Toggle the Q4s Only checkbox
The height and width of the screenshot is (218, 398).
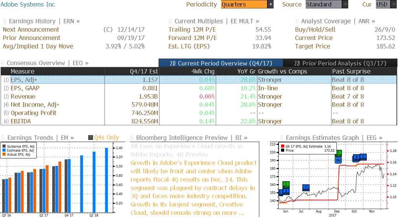click(x=90, y=137)
